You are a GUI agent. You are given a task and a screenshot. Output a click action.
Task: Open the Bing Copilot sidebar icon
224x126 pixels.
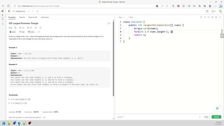[x=221, y=6]
